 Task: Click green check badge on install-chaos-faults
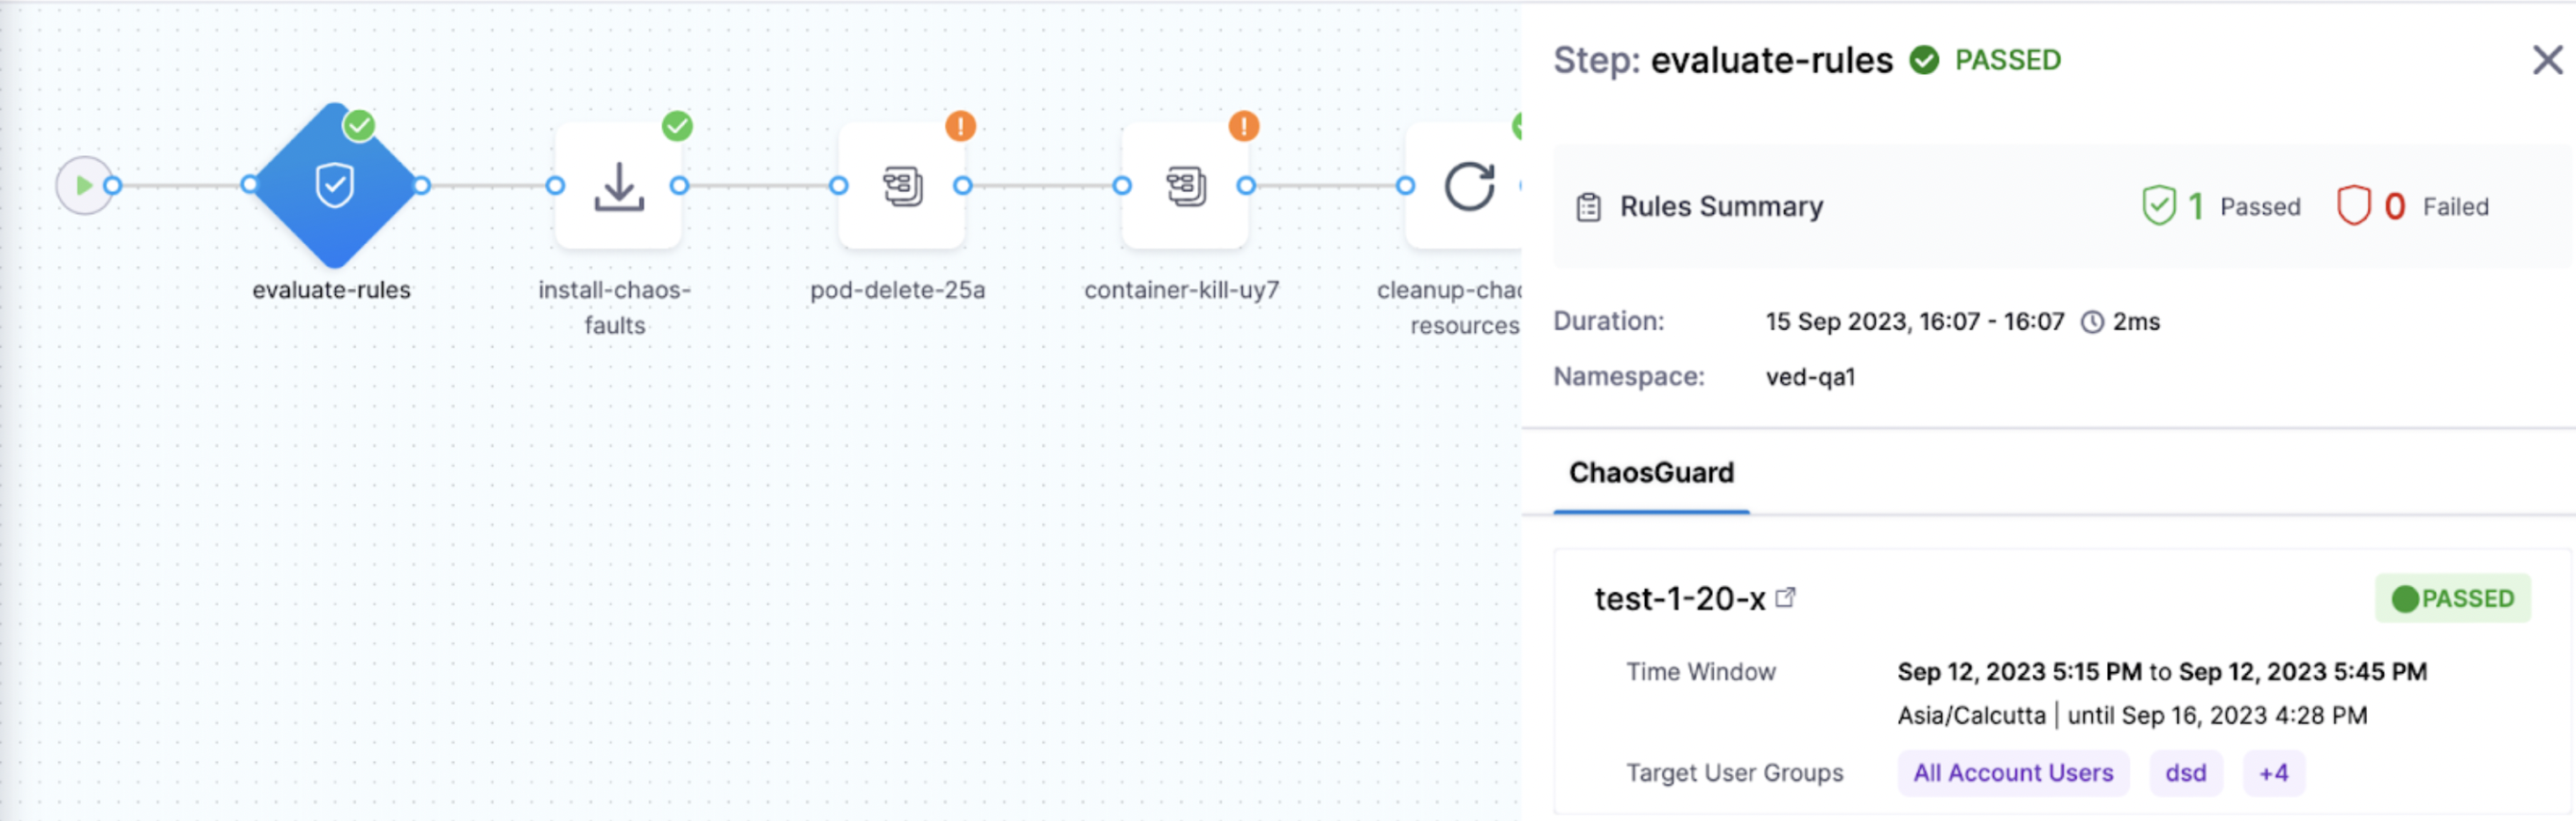pos(677,127)
